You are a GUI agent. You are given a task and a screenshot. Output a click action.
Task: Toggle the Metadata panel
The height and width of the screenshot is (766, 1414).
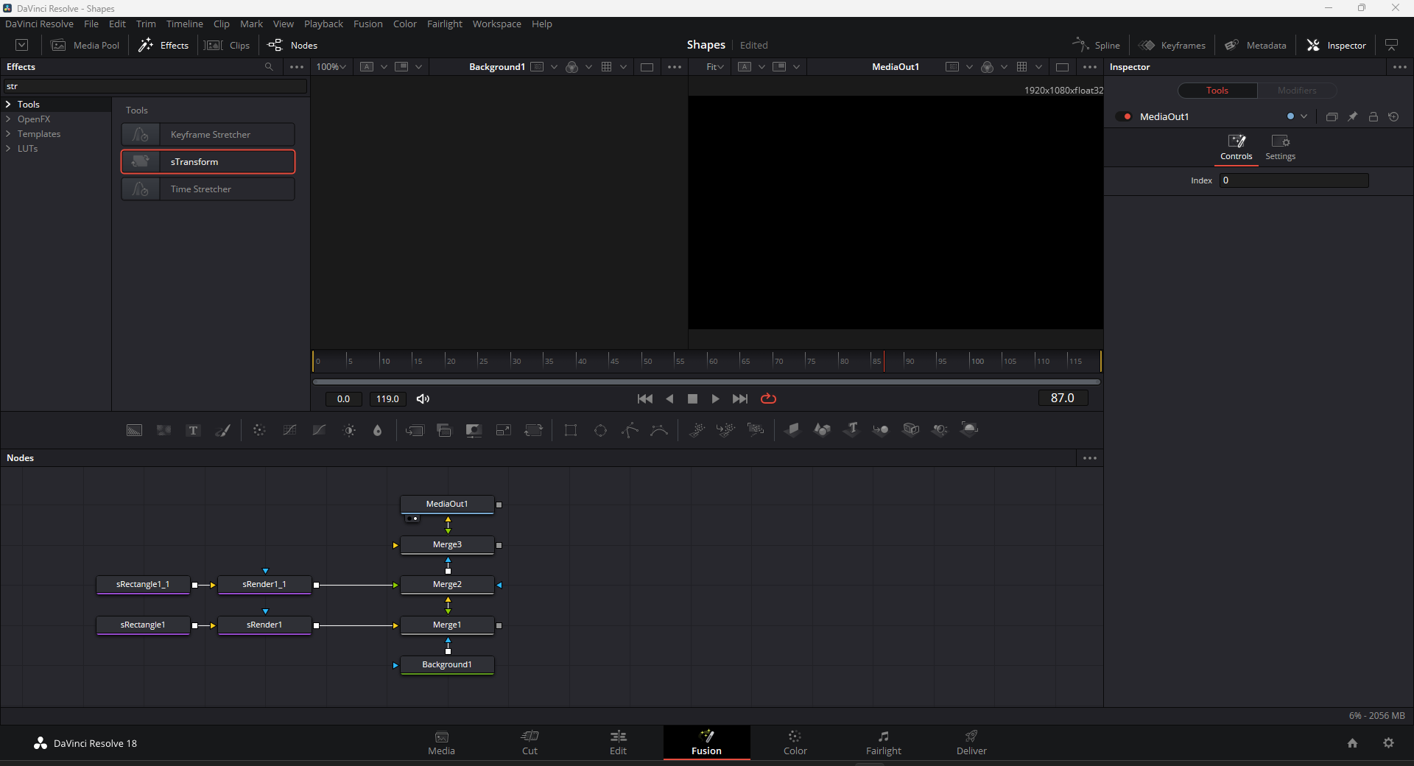click(x=1255, y=45)
